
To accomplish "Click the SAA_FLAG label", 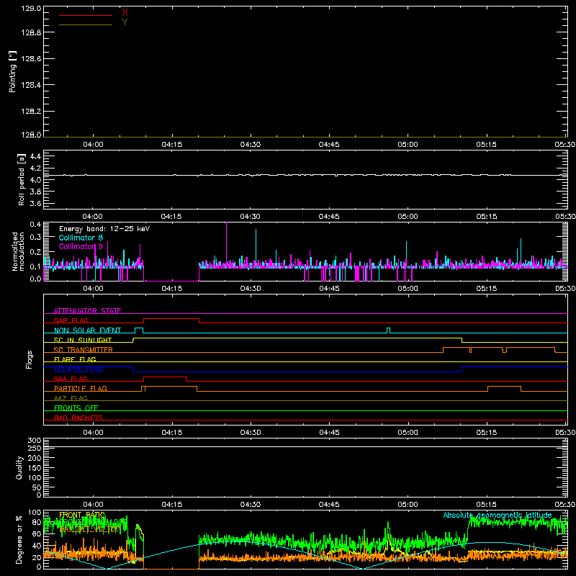I will [x=71, y=379].
